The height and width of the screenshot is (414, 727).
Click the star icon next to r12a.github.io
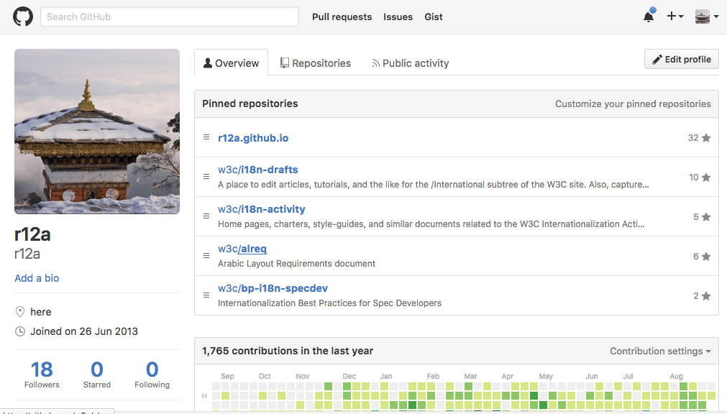click(x=706, y=138)
